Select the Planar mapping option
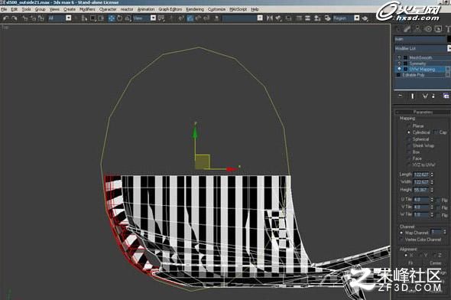451x300 pixels. [409, 126]
